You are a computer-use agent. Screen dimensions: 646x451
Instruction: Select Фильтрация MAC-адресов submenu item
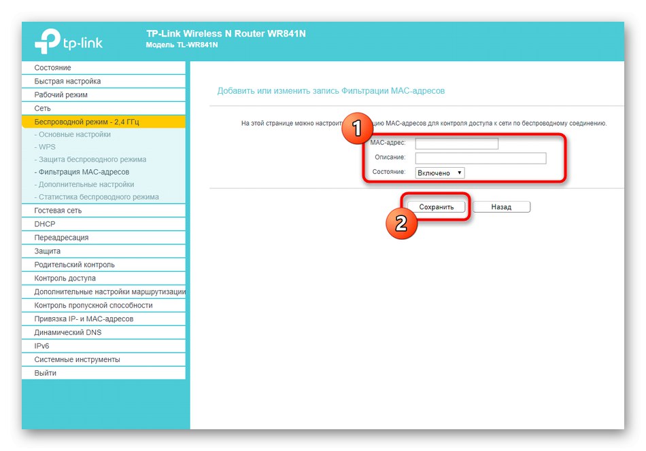(82, 172)
